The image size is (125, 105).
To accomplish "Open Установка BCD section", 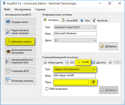I will click(20, 71).
